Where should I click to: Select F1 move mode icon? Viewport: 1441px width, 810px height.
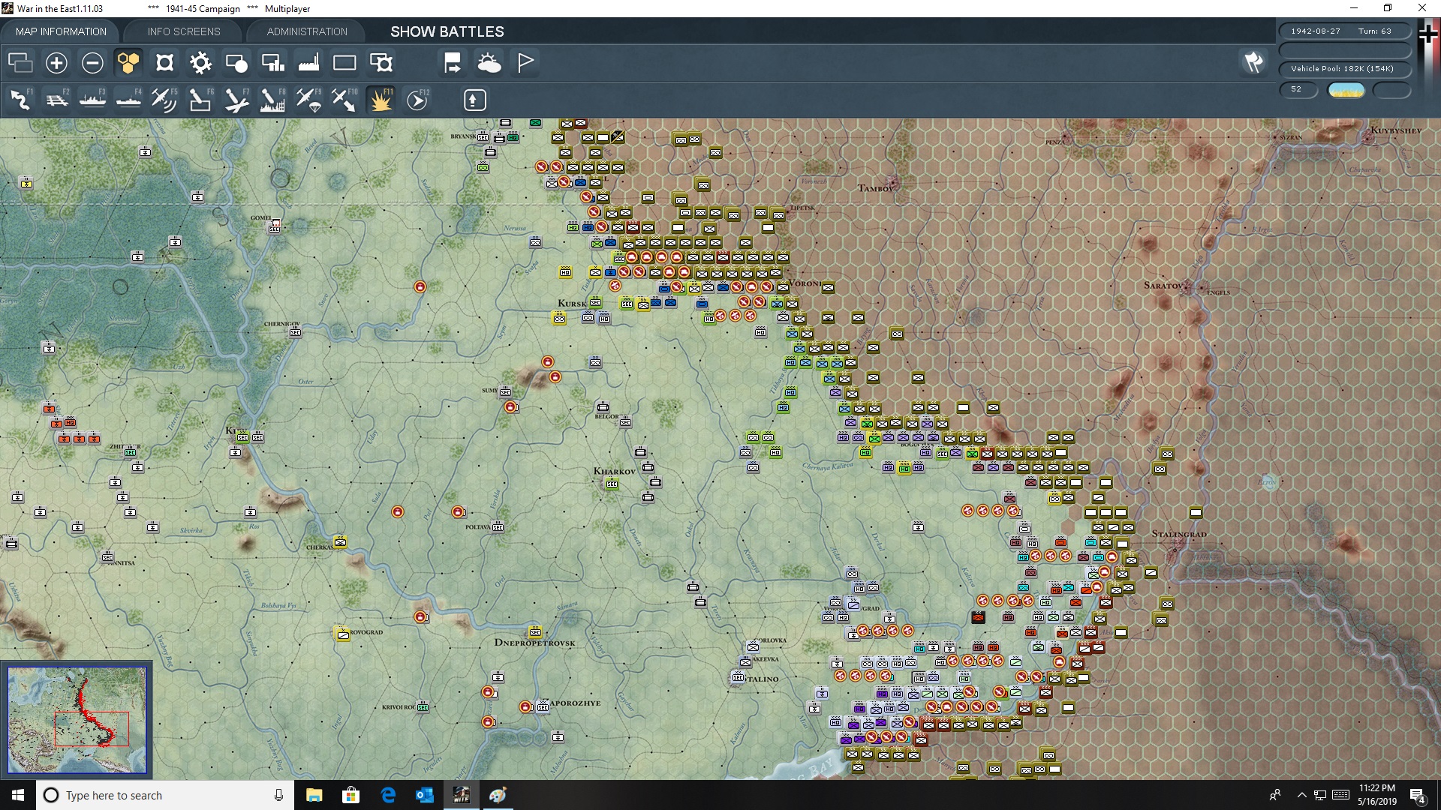click(20, 100)
